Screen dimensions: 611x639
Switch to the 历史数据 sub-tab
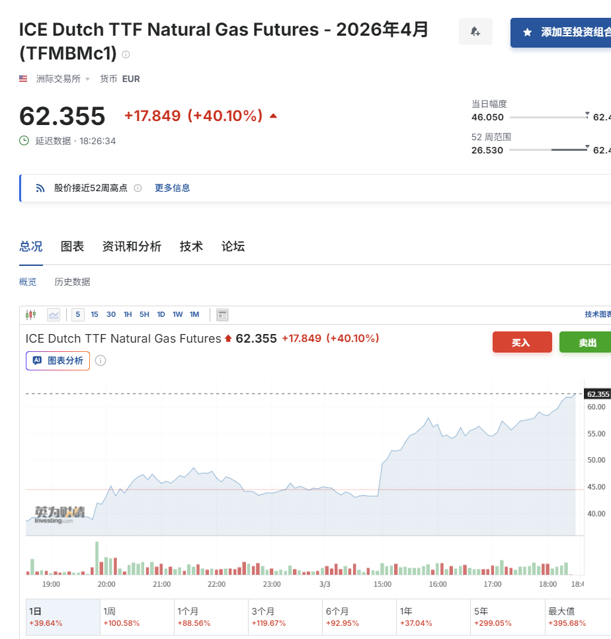pyautogui.click(x=72, y=282)
